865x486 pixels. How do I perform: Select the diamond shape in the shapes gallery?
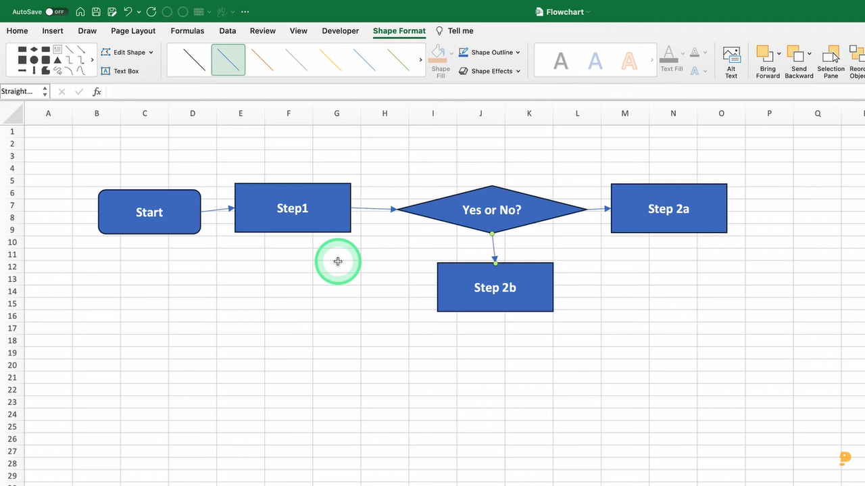tap(34, 49)
